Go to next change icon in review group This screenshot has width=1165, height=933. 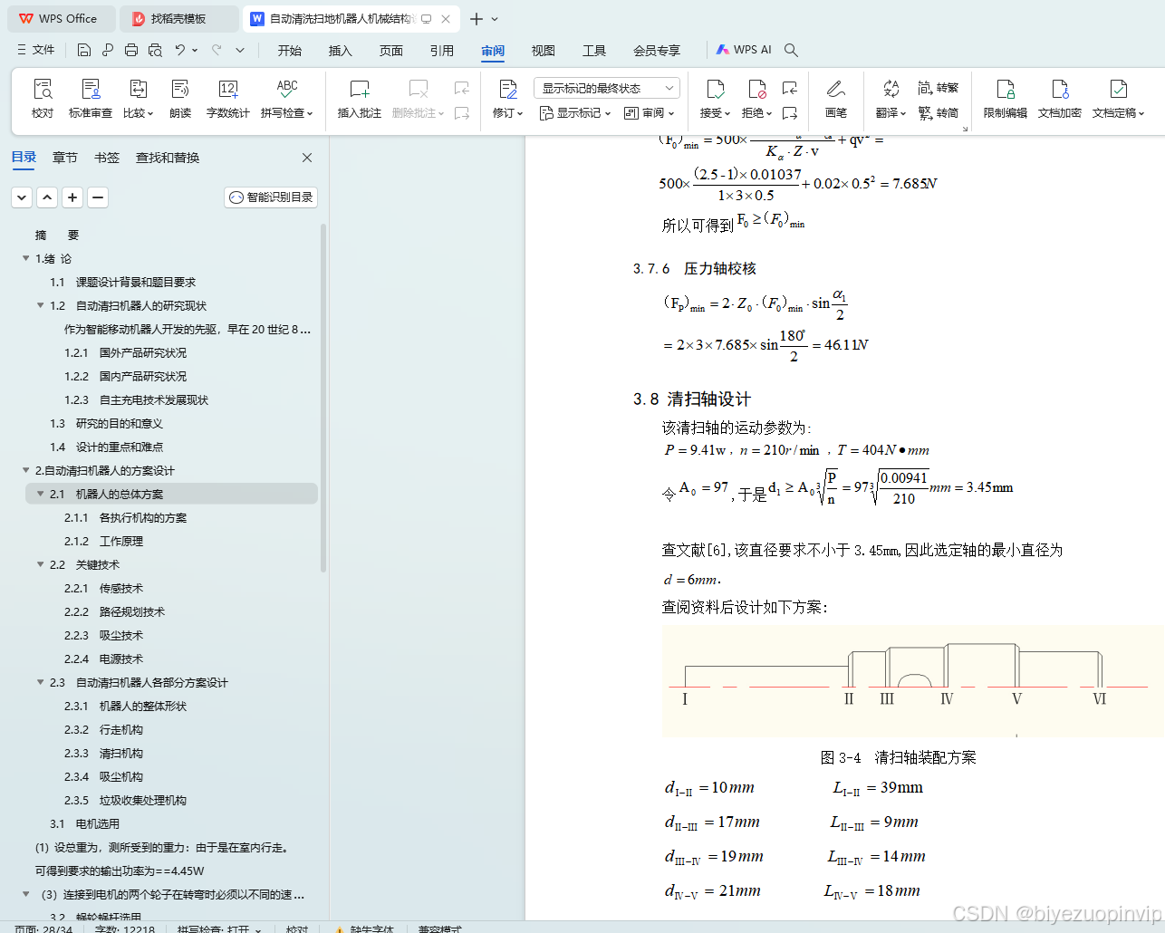[790, 113]
